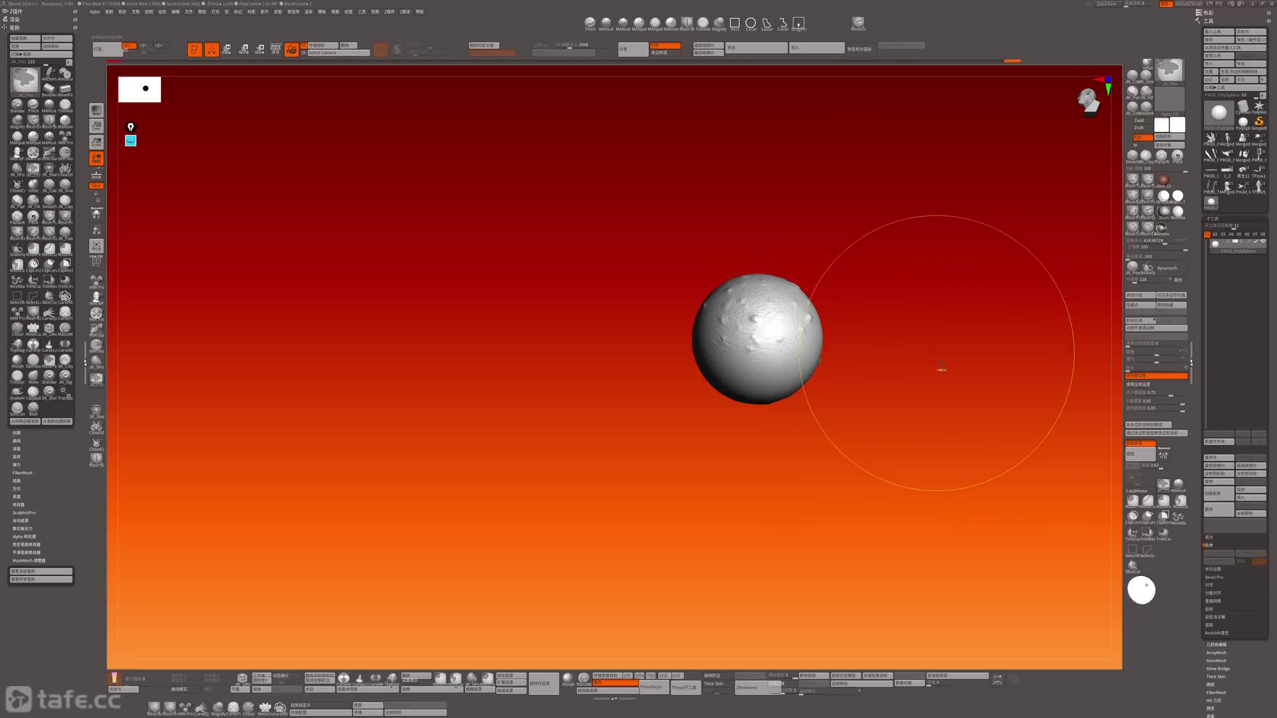Click the 重置所有笔刷 button

[x=41, y=579]
